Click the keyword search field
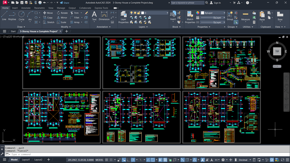 click(x=187, y=3)
